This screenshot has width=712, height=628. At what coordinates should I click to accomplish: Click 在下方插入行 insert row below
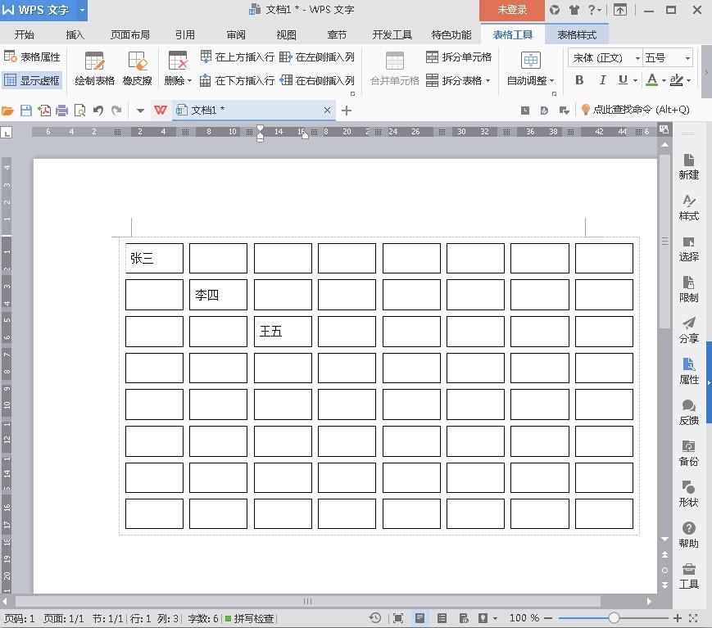click(x=238, y=80)
